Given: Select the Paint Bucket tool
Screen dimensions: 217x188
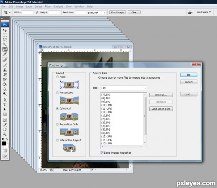Looking at the screenshot, I should pos(5,84).
